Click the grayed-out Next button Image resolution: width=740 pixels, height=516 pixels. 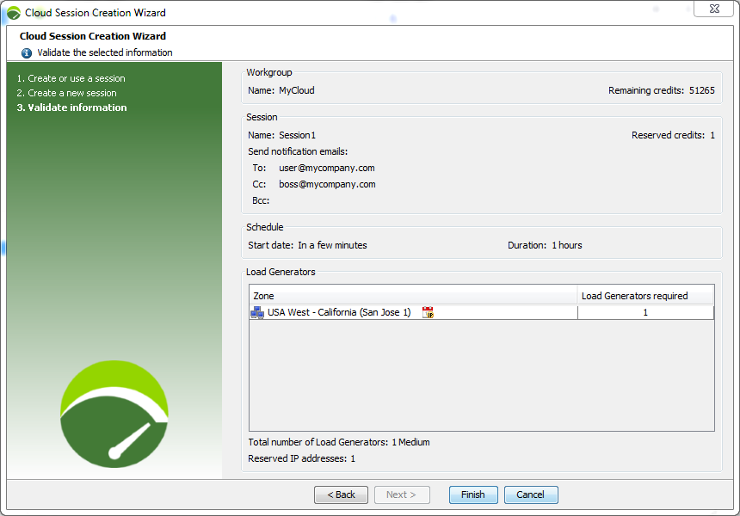pyautogui.click(x=402, y=494)
